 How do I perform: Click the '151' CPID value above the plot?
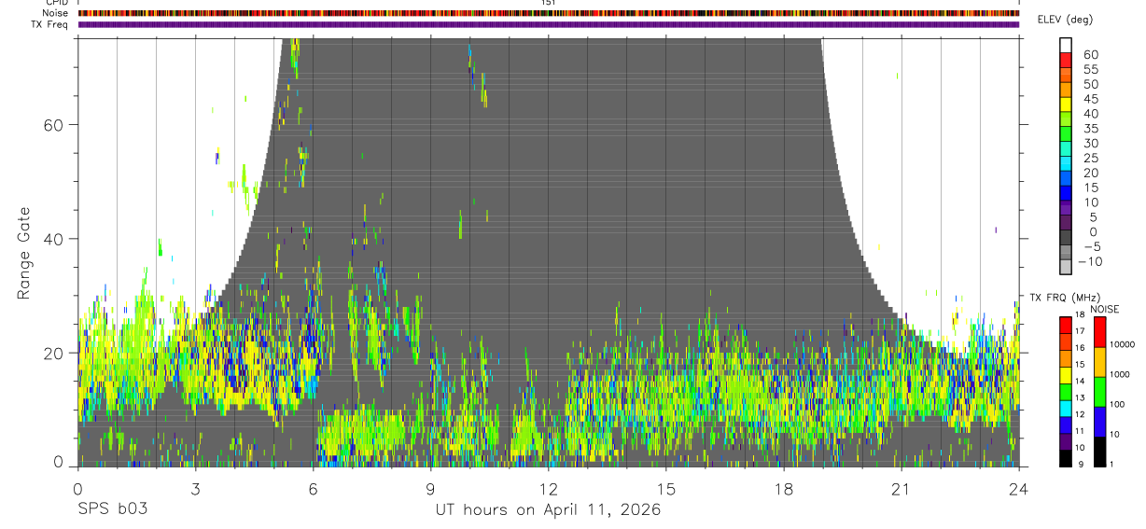pyautogui.click(x=548, y=3)
